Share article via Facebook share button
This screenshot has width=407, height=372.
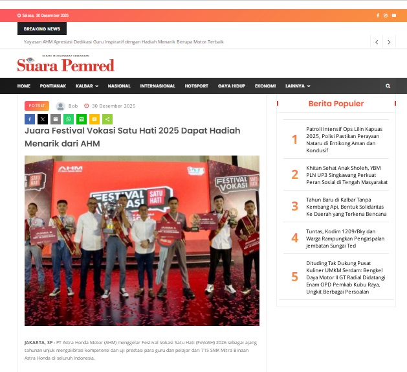[29, 119]
